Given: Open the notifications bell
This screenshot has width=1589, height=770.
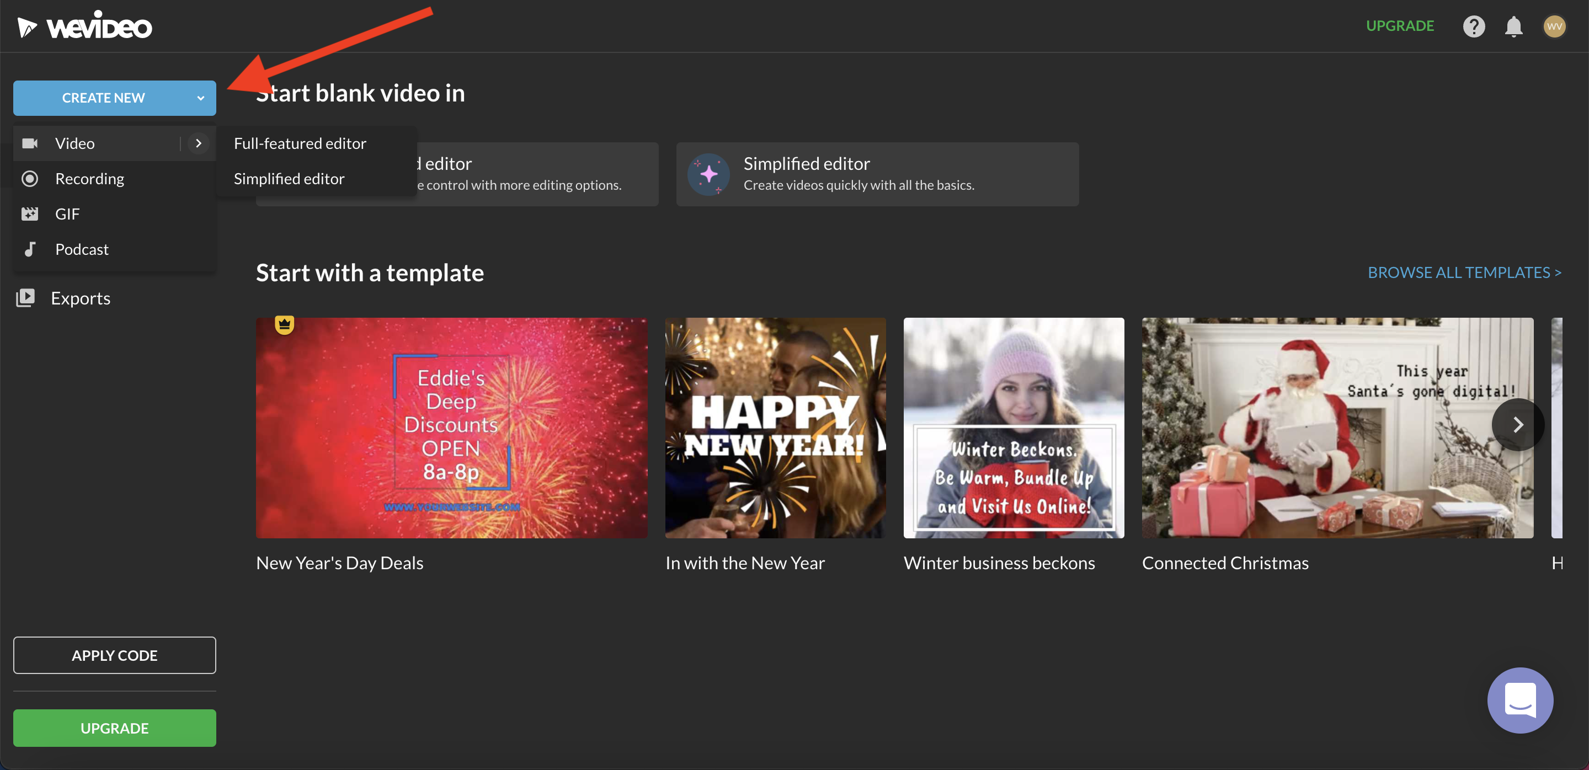Looking at the screenshot, I should tap(1514, 26).
